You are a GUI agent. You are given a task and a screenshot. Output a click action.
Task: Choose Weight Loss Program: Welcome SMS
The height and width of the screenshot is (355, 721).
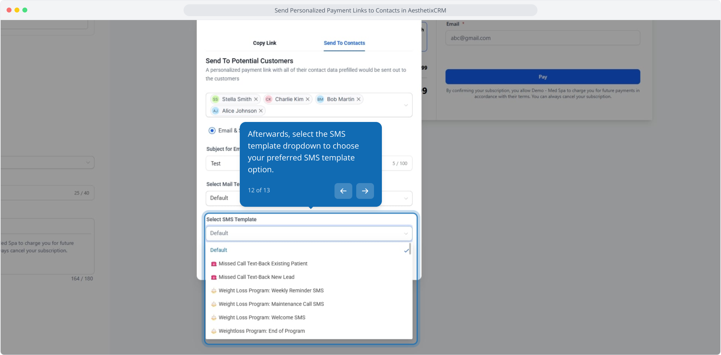pyautogui.click(x=262, y=318)
